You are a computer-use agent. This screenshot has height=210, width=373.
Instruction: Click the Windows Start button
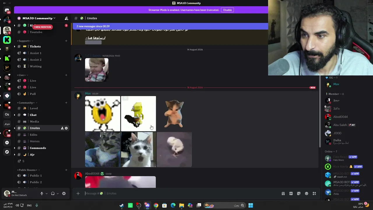pos(251,205)
